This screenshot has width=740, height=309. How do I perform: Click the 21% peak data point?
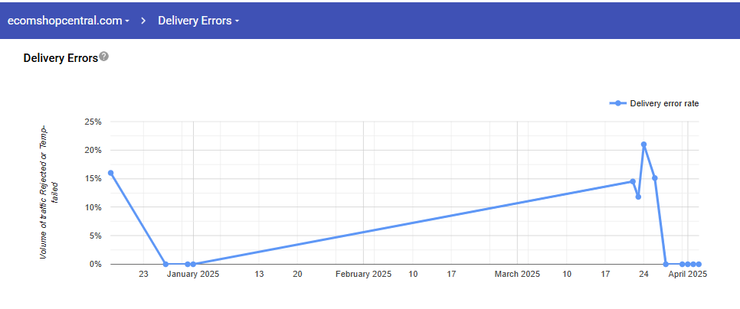[643, 144]
